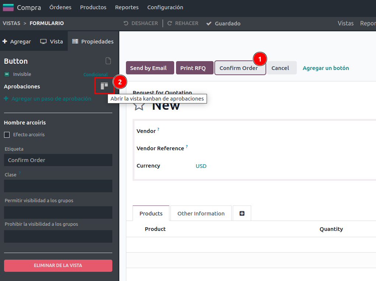Toggle the Invisible checkbox
The height and width of the screenshot is (281, 376).
click(x=7, y=74)
